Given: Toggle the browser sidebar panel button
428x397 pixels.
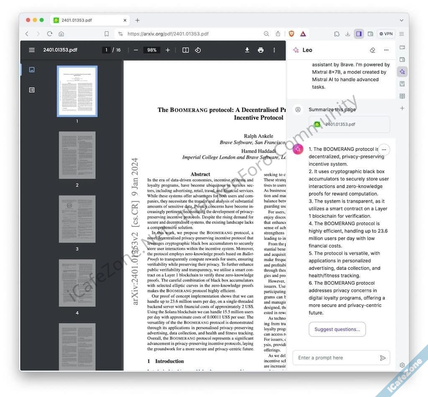Looking at the screenshot, I should 359,34.
